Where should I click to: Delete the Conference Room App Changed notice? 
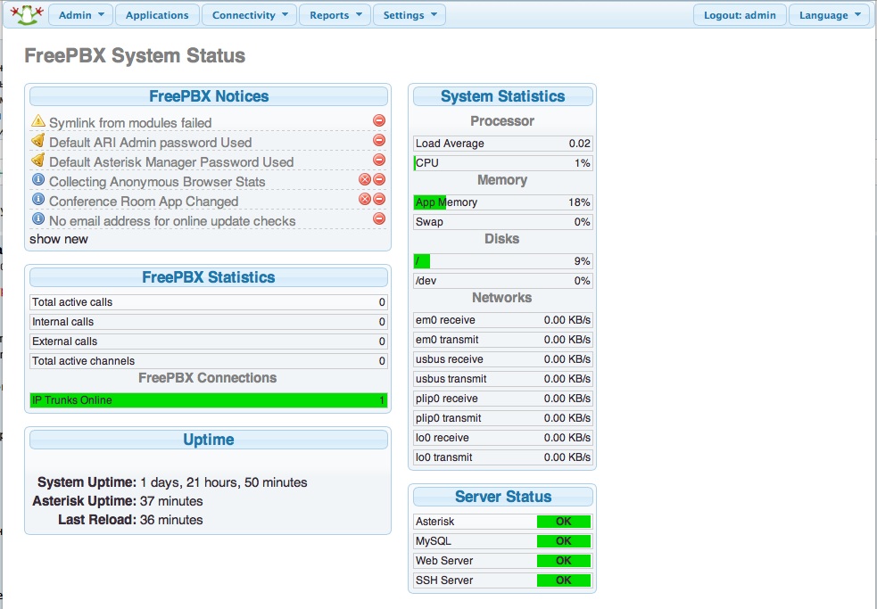[364, 200]
